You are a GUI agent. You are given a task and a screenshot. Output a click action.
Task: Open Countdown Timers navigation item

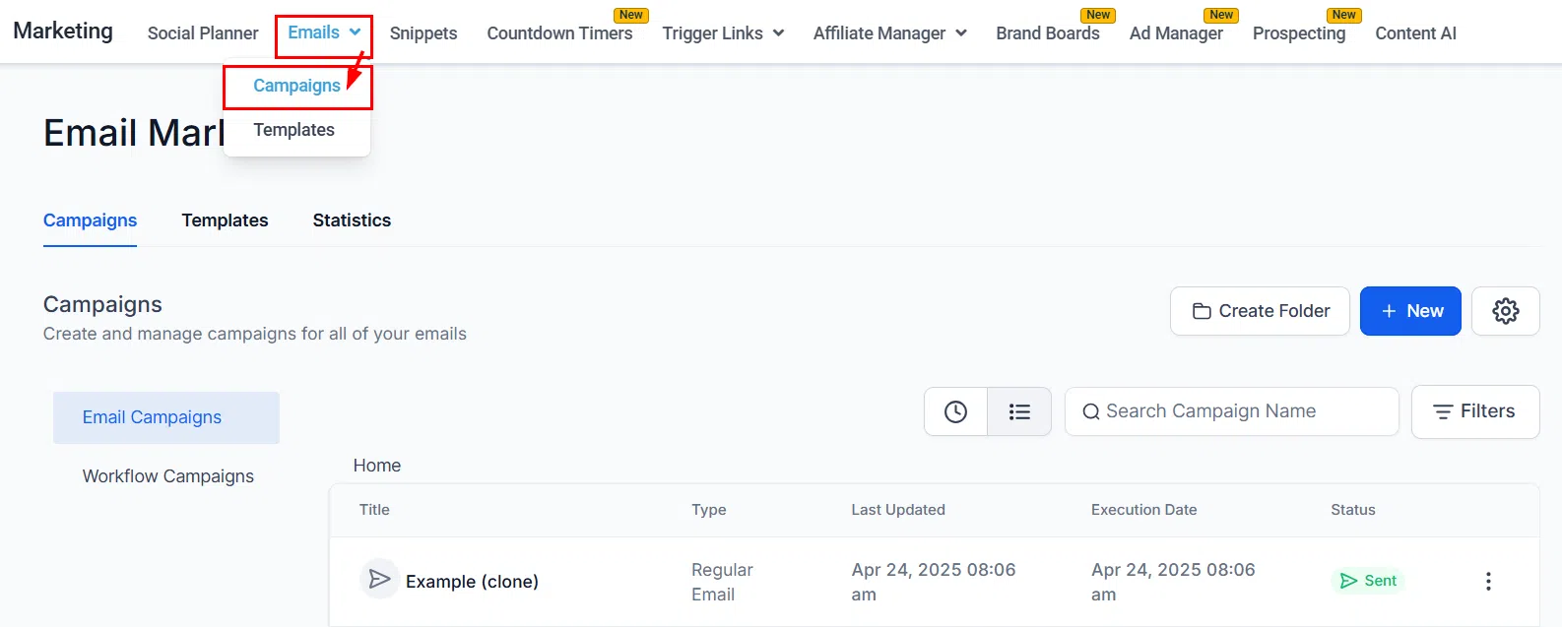tap(559, 33)
